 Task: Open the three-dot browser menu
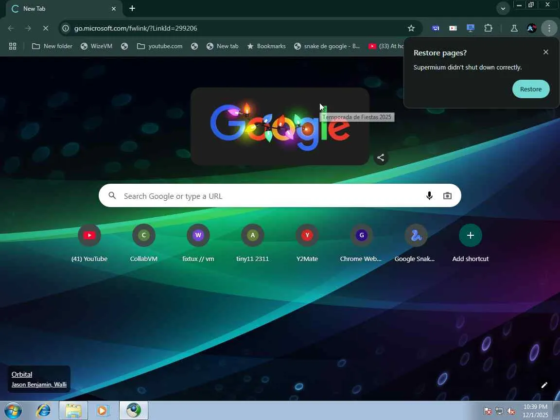pos(549,28)
